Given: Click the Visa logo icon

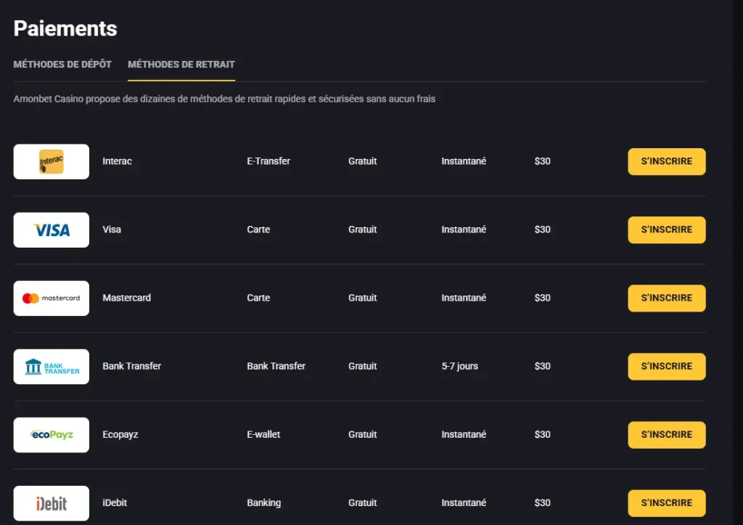Looking at the screenshot, I should (x=52, y=230).
